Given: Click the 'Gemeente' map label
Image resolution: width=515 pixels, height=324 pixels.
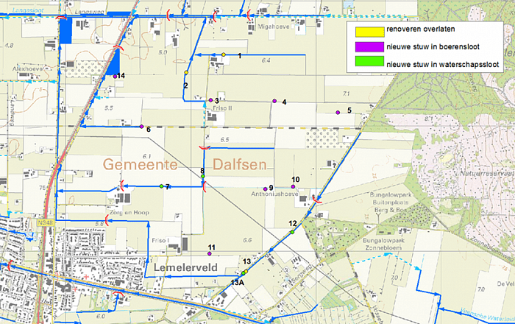Looking at the screenshot, I should click(x=141, y=164).
